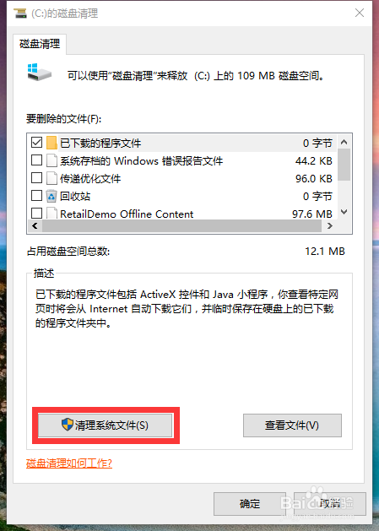Uncheck the 已下载的程序文件 checkbox
The height and width of the screenshot is (531, 379).
(x=36, y=143)
